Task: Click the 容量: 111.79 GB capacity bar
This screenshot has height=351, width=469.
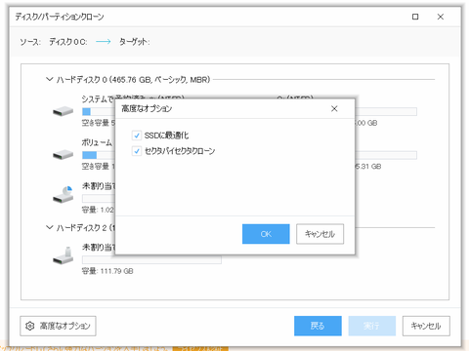Action: 151,259
